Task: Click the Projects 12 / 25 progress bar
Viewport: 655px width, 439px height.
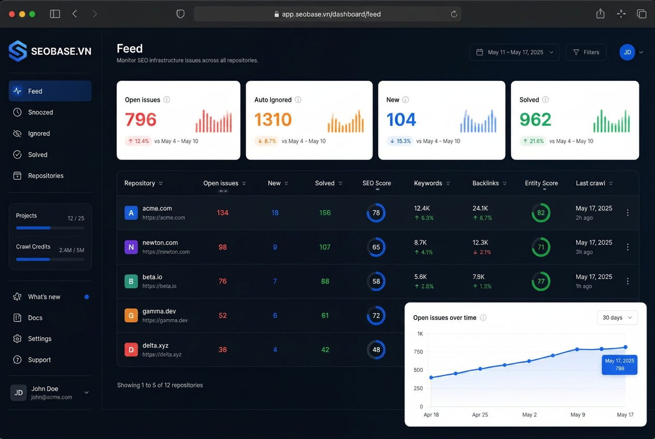Action: 50,228
